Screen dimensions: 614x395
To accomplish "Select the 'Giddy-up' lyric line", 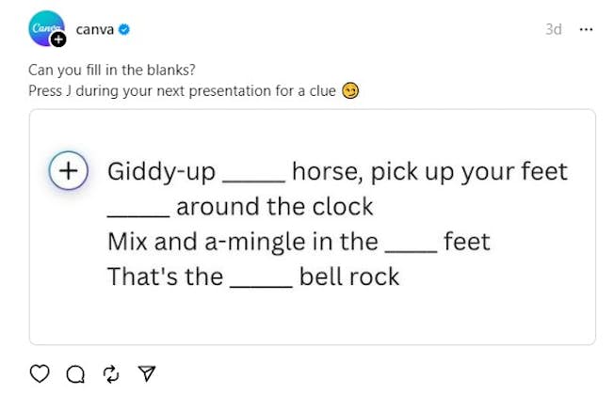I will (337, 172).
